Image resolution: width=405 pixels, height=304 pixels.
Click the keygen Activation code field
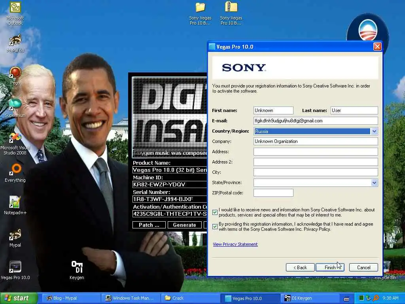pyautogui.click(x=170, y=214)
